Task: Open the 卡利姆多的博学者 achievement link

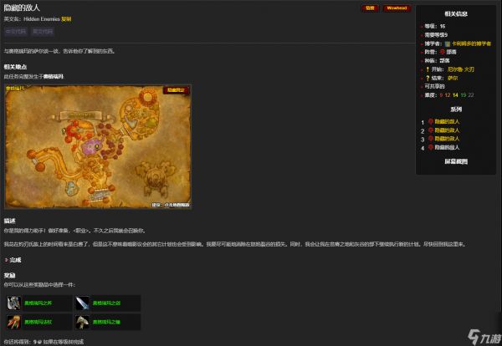Action: point(471,43)
